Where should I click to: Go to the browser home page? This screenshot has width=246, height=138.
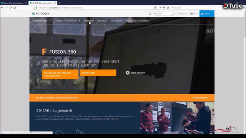(15, 8)
